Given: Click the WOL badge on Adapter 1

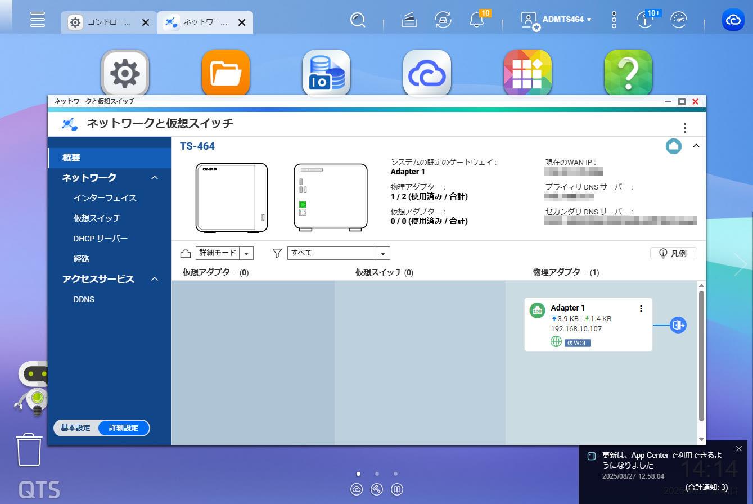Looking at the screenshot, I should point(578,343).
